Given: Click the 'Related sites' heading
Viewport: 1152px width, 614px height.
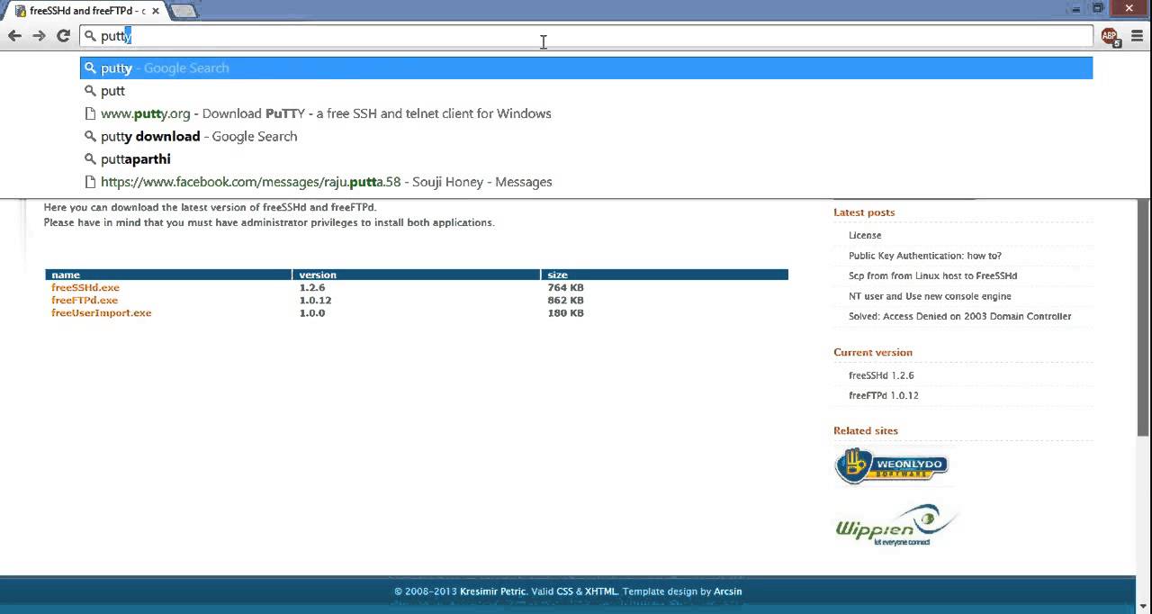Looking at the screenshot, I should point(866,430).
